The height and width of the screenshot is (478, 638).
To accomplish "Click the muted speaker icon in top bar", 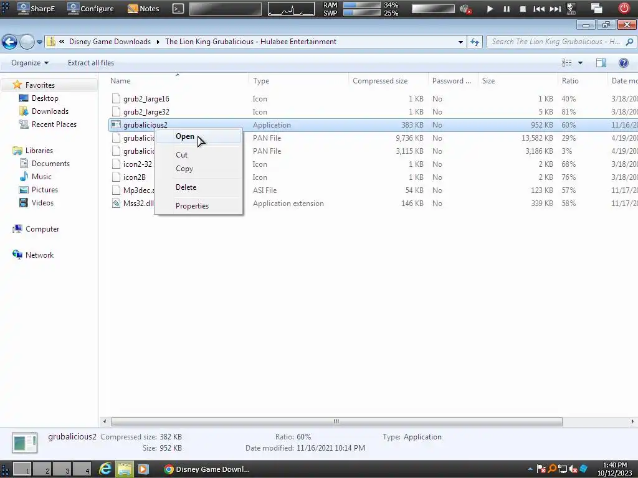I will (x=465, y=9).
